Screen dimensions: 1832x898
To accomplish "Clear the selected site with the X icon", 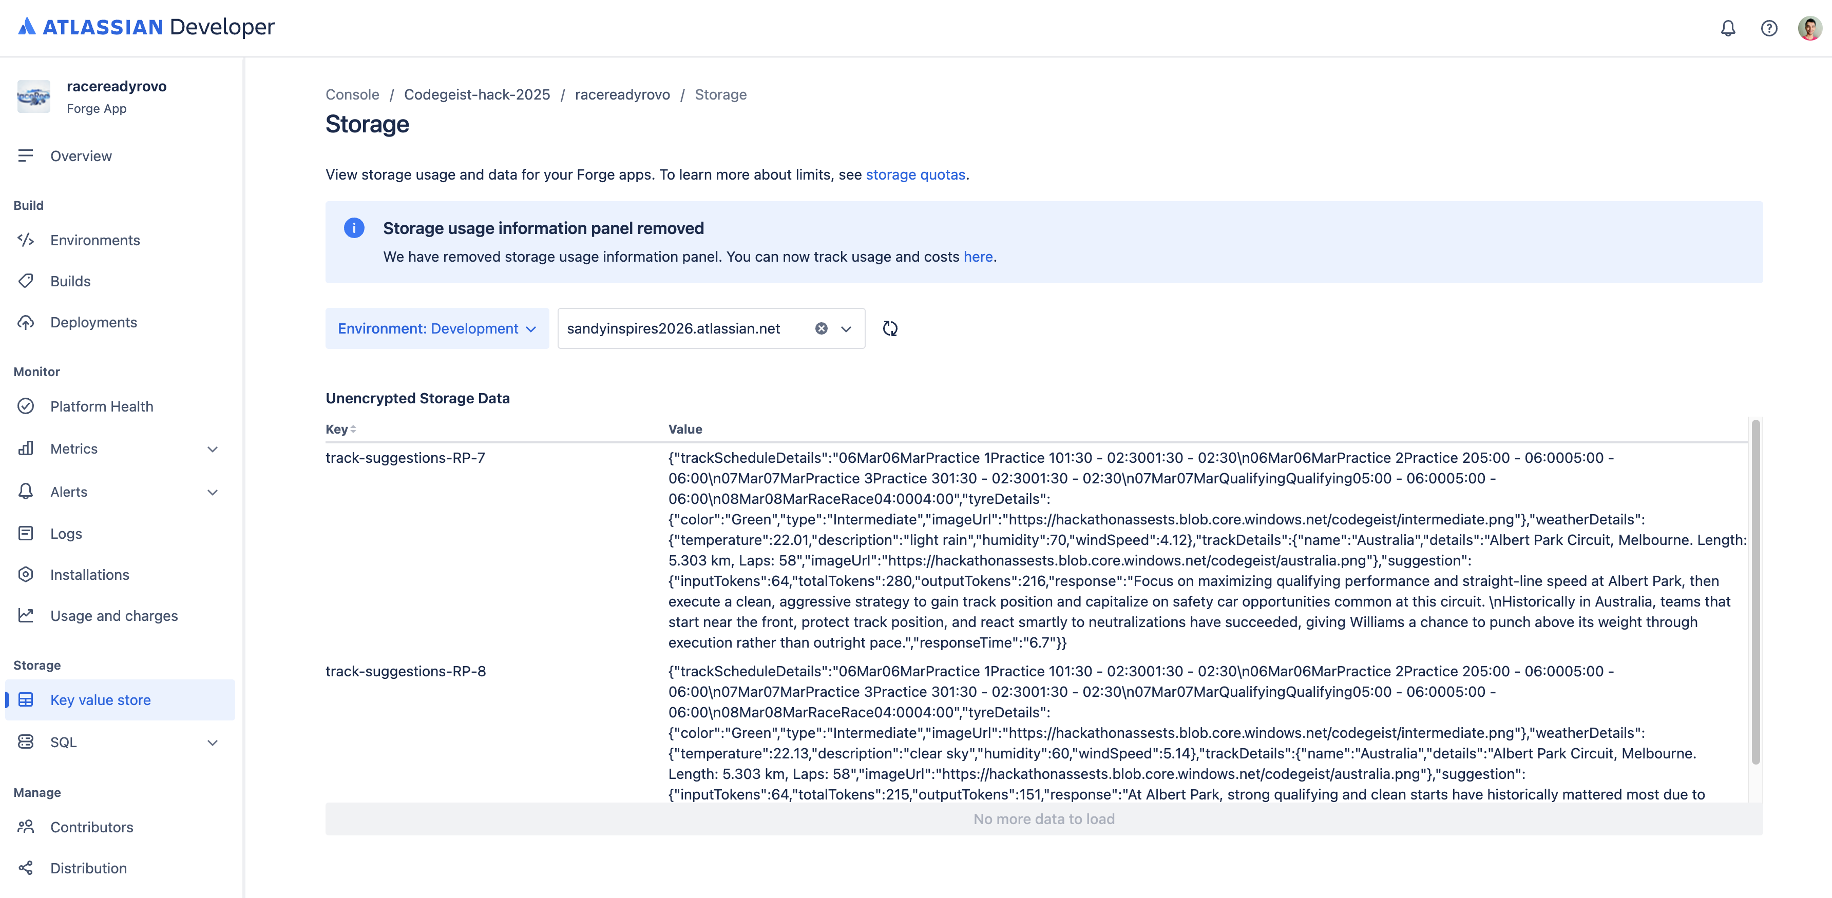I will point(822,328).
